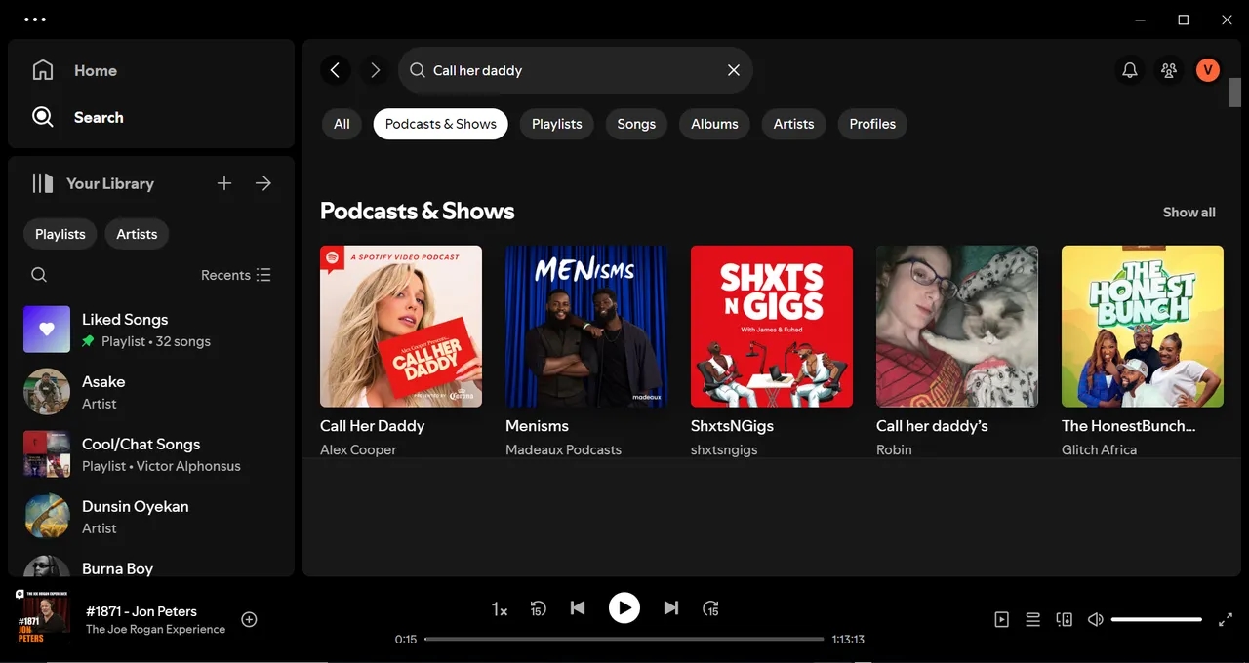The image size is (1249, 663).
Task: Toggle the Artists filter in Your Library
Action: pos(137,234)
